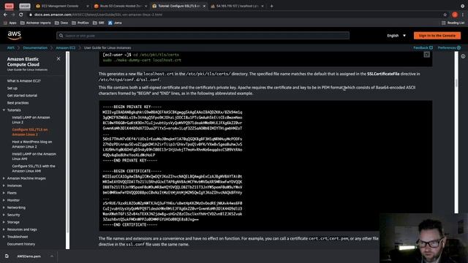The image size is (468, 263).
Task: Open Best practices page
Action: point(18,103)
